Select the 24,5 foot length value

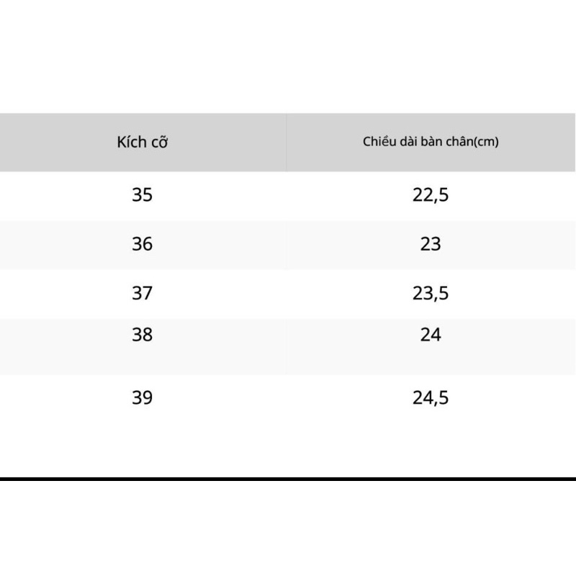pyautogui.click(x=431, y=397)
